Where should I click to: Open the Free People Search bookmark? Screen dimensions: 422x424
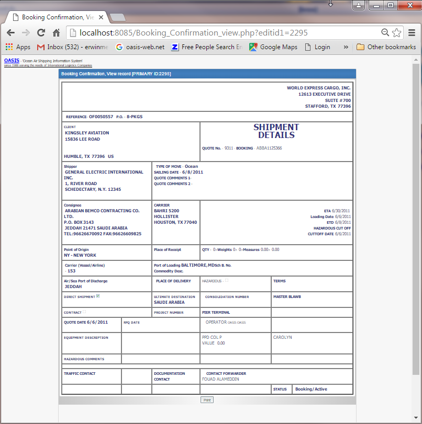click(x=207, y=47)
